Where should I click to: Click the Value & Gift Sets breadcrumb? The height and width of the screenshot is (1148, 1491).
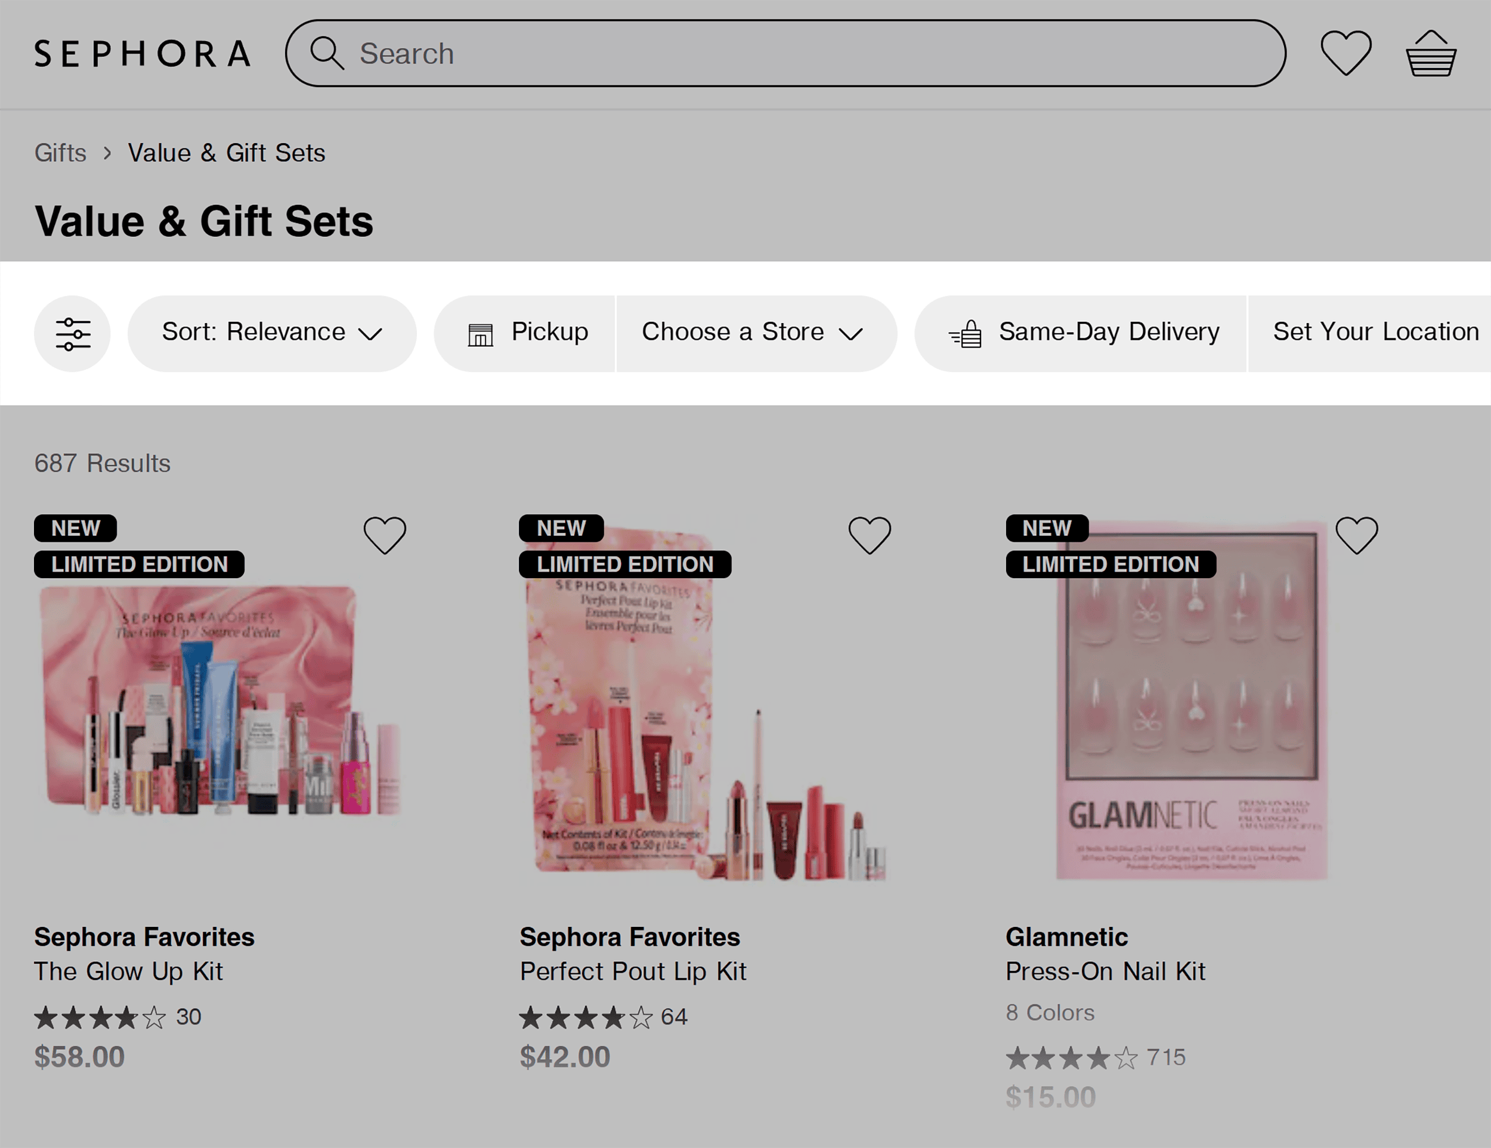[227, 153]
